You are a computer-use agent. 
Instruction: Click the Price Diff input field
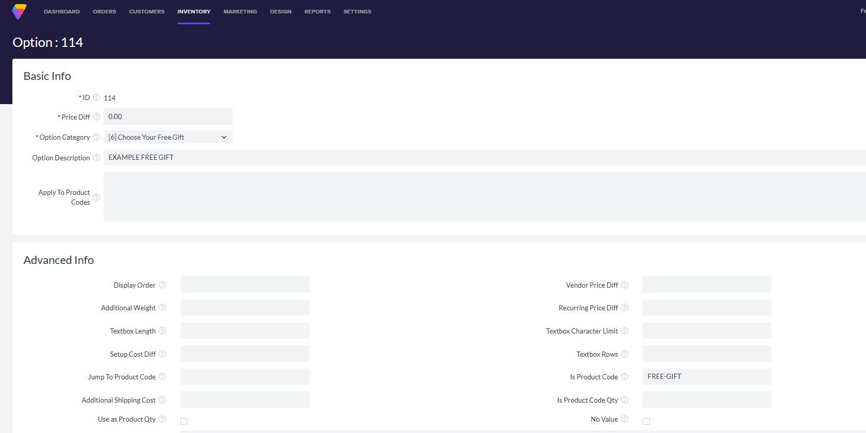tap(168, 117)
